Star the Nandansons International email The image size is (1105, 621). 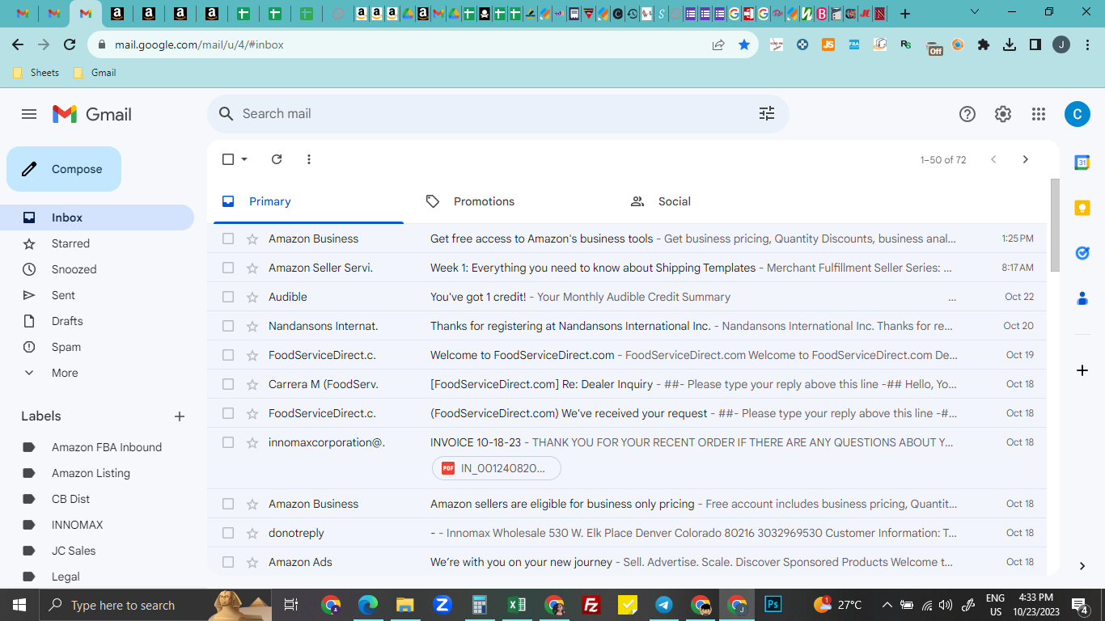252,326
